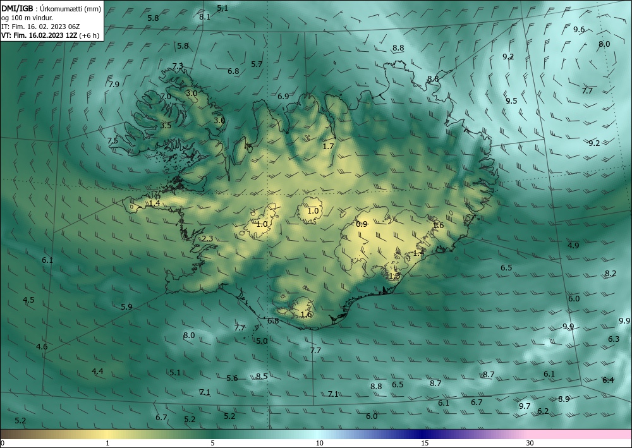Click the map value "6.2"

click(544, 411)
